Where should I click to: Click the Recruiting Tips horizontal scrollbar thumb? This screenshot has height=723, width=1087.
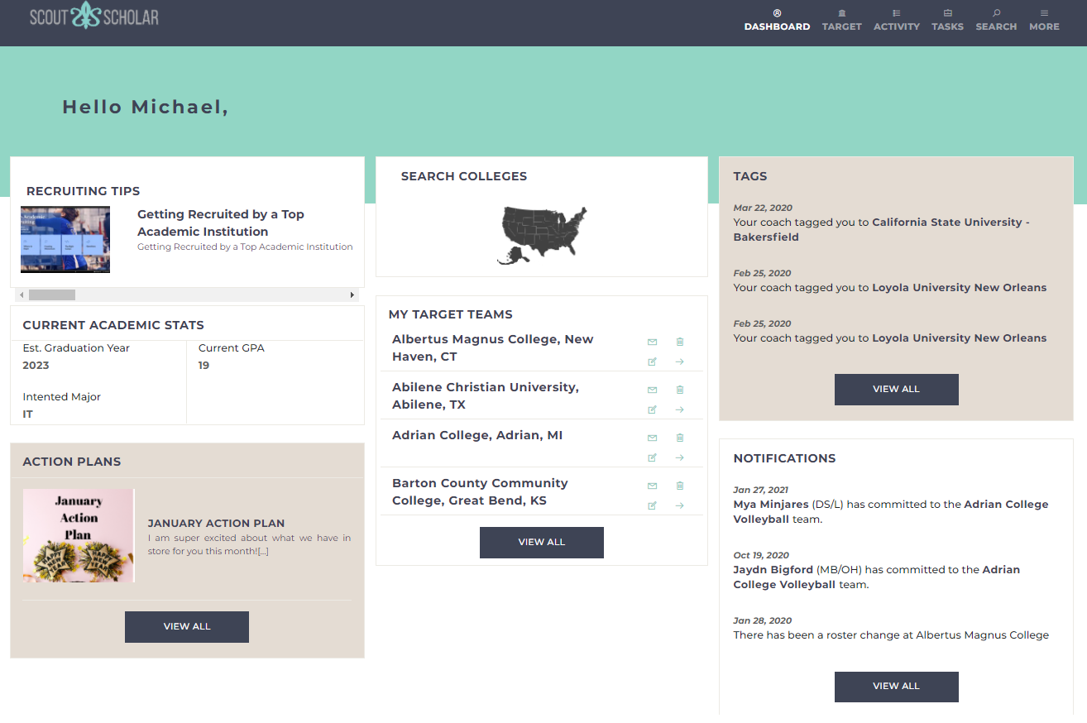coord(52,294)
